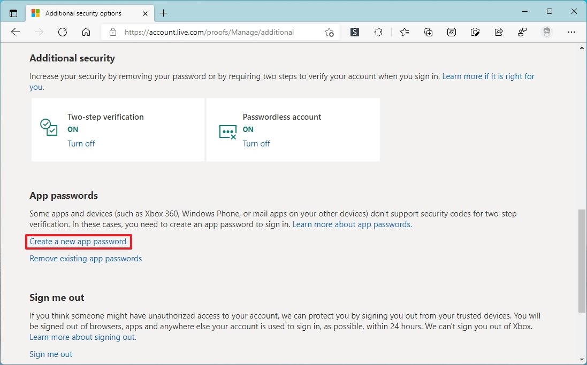The height and width of the screenshot is (365, 587).
Task: Open the Favorites star menu
Action: tap(404, 32)
